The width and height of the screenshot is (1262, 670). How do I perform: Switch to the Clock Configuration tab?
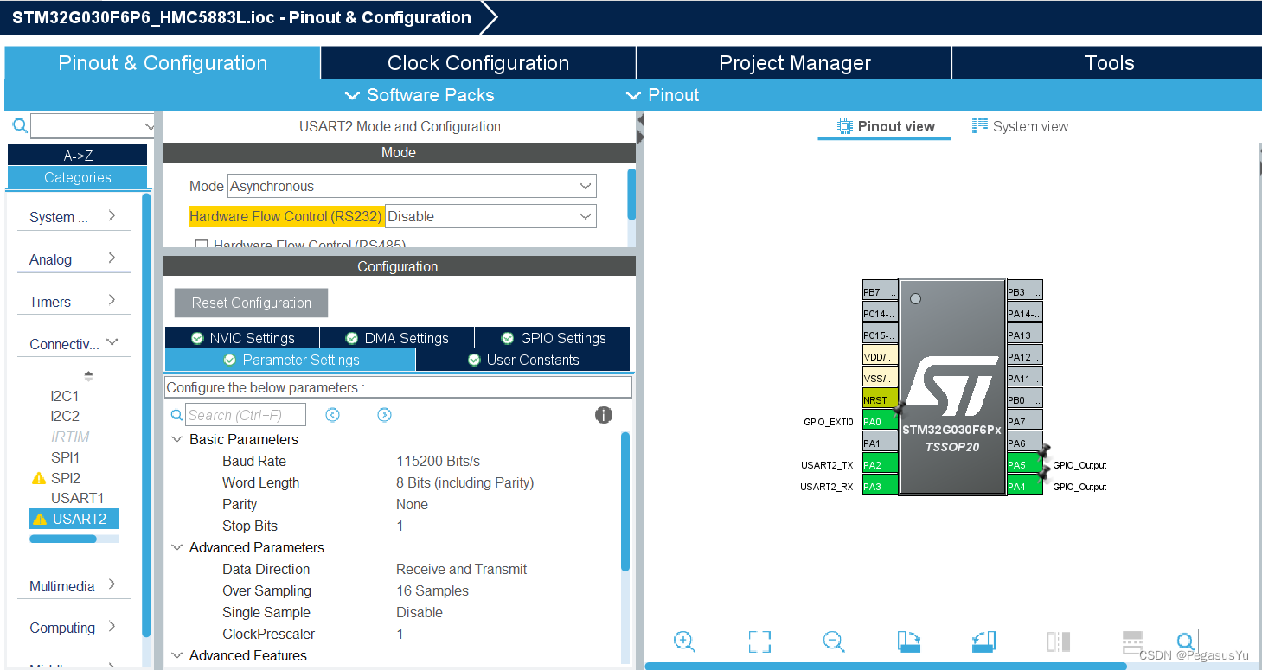(478, 63)
